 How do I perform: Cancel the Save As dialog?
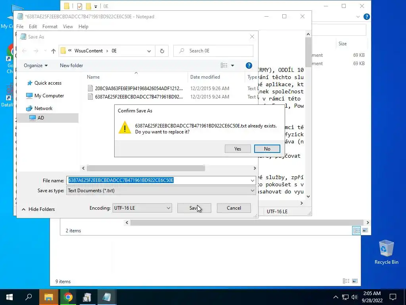(234, 208)
